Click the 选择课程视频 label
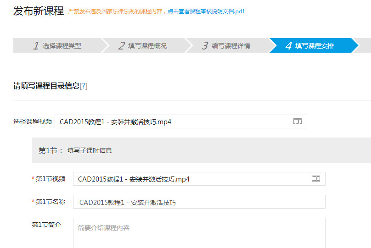Screen dimensions: 371x248 click(x=33, y=121)
